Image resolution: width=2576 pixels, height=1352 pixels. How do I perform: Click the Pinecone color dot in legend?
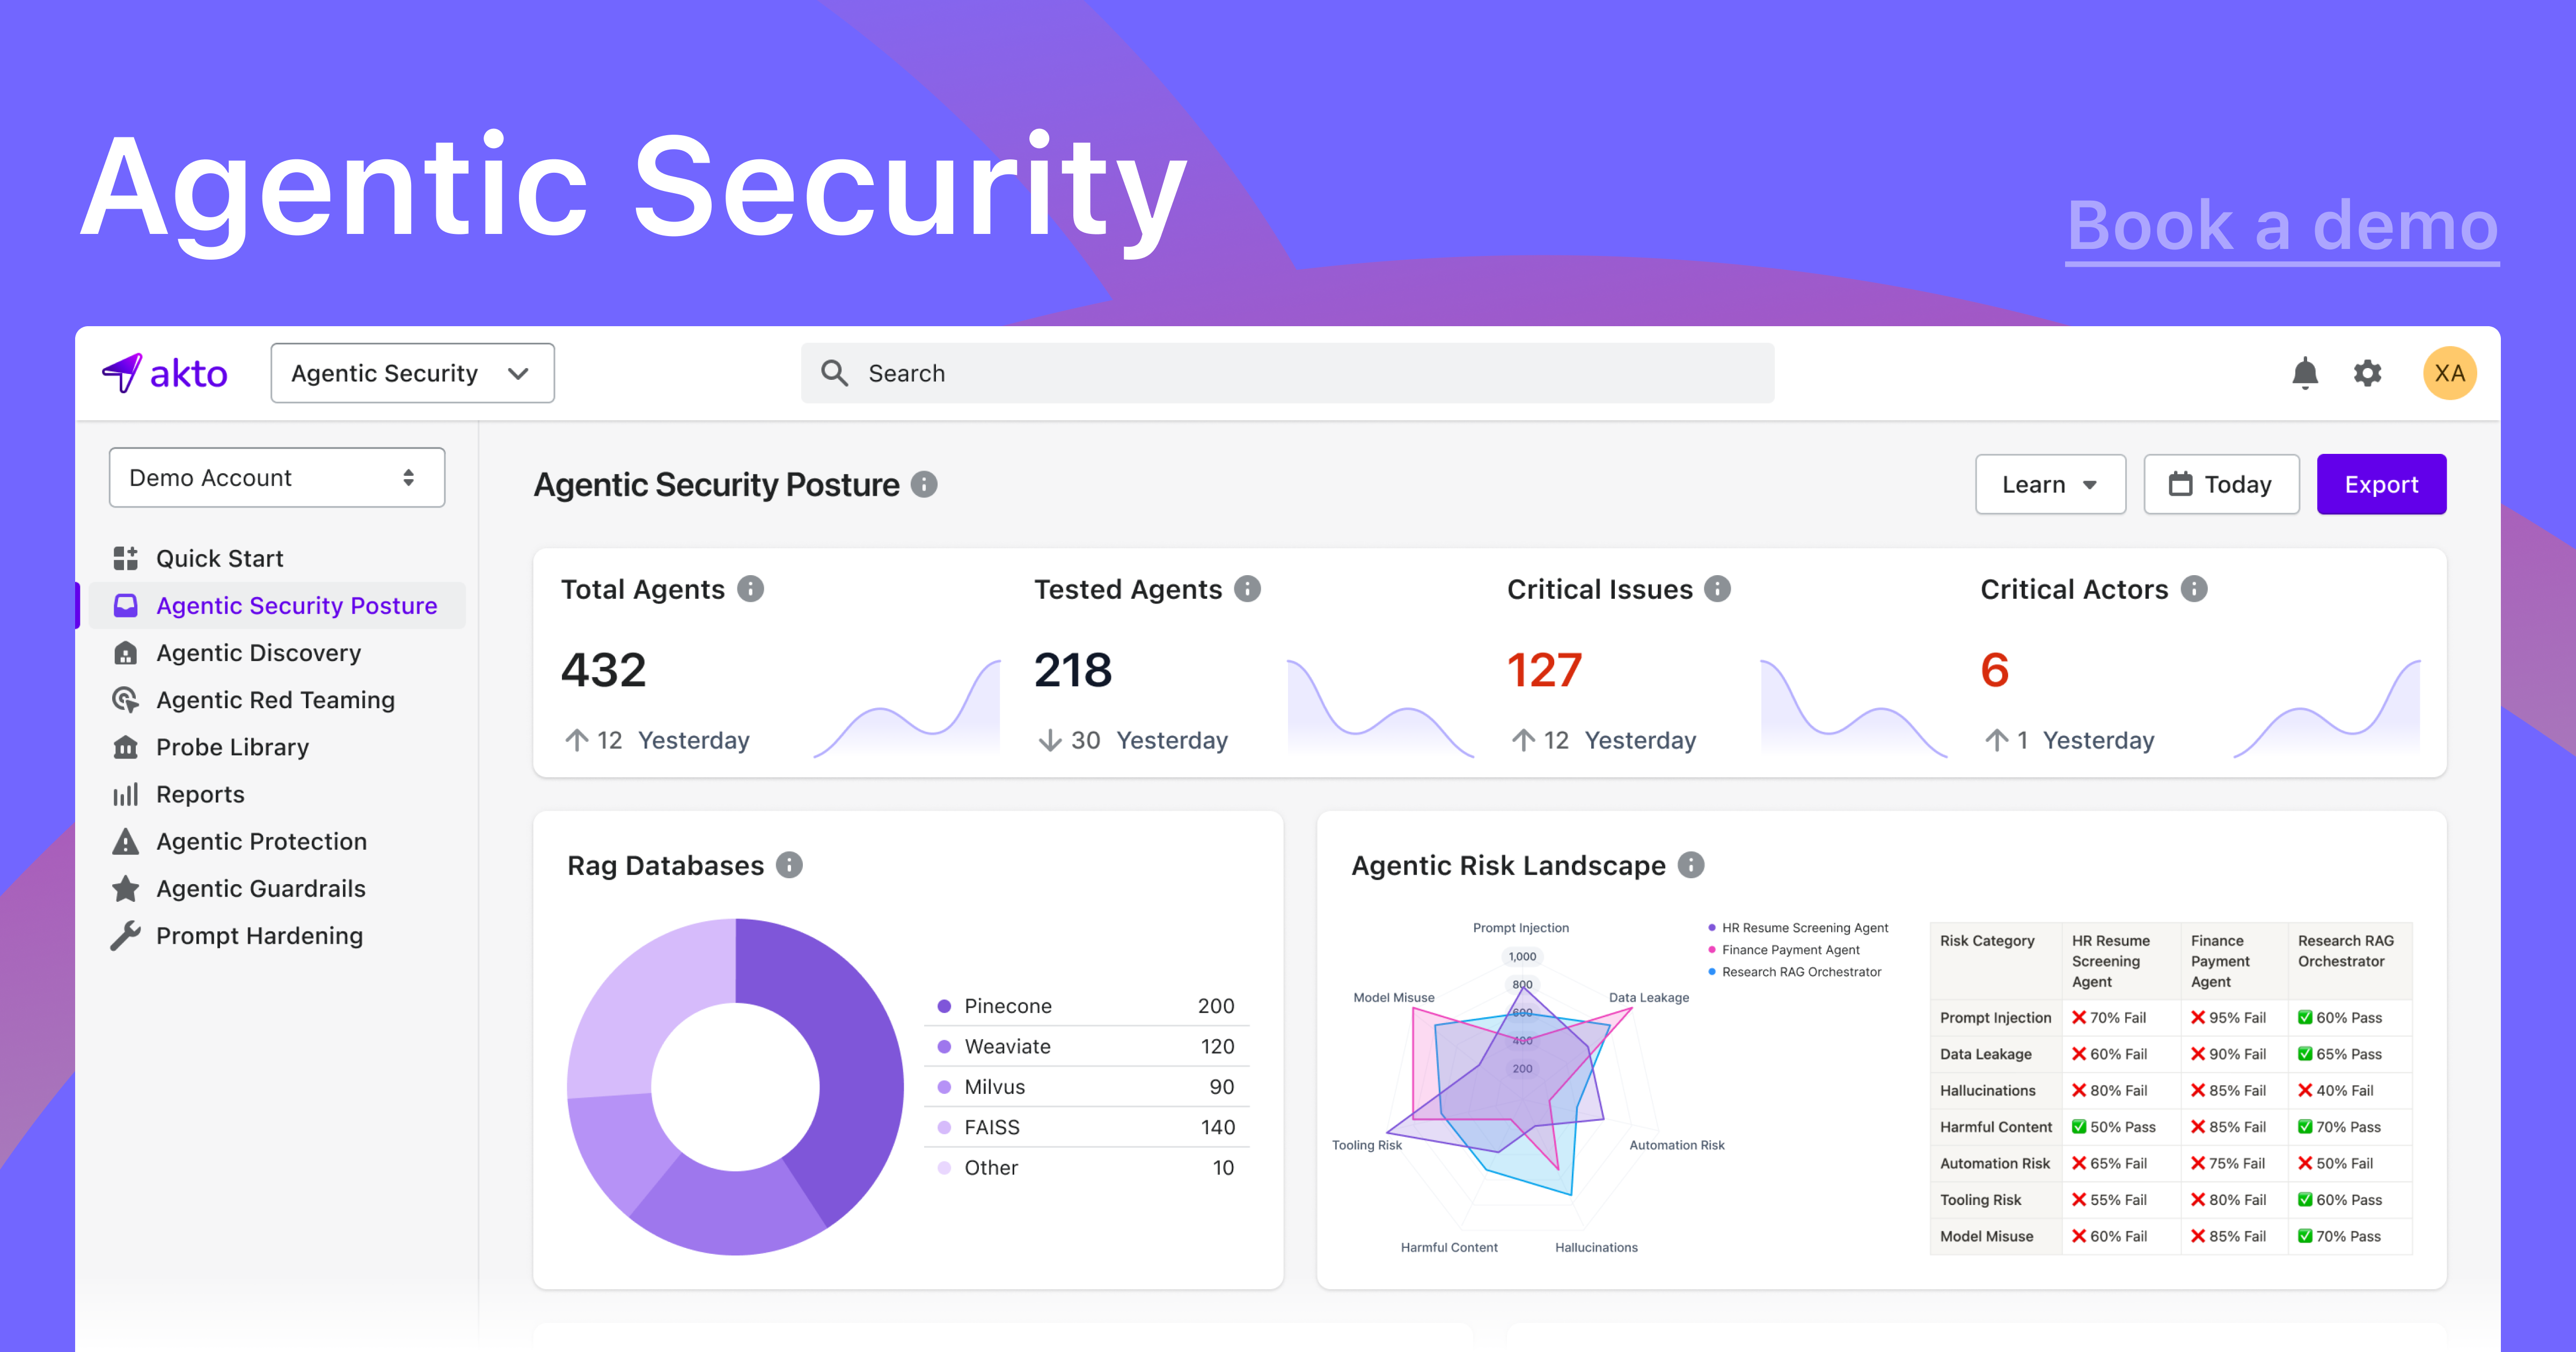[x=944, y=1006]
